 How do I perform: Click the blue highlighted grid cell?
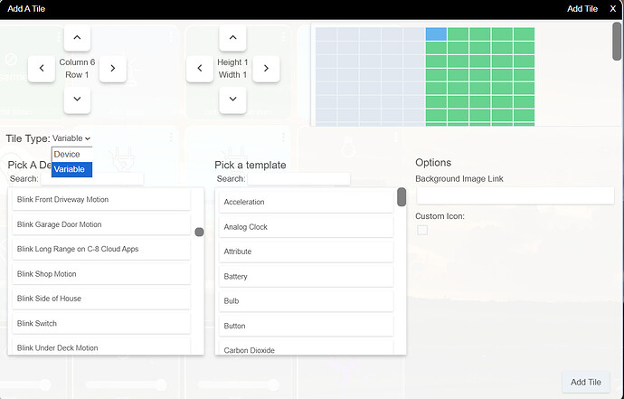point(436,33)
